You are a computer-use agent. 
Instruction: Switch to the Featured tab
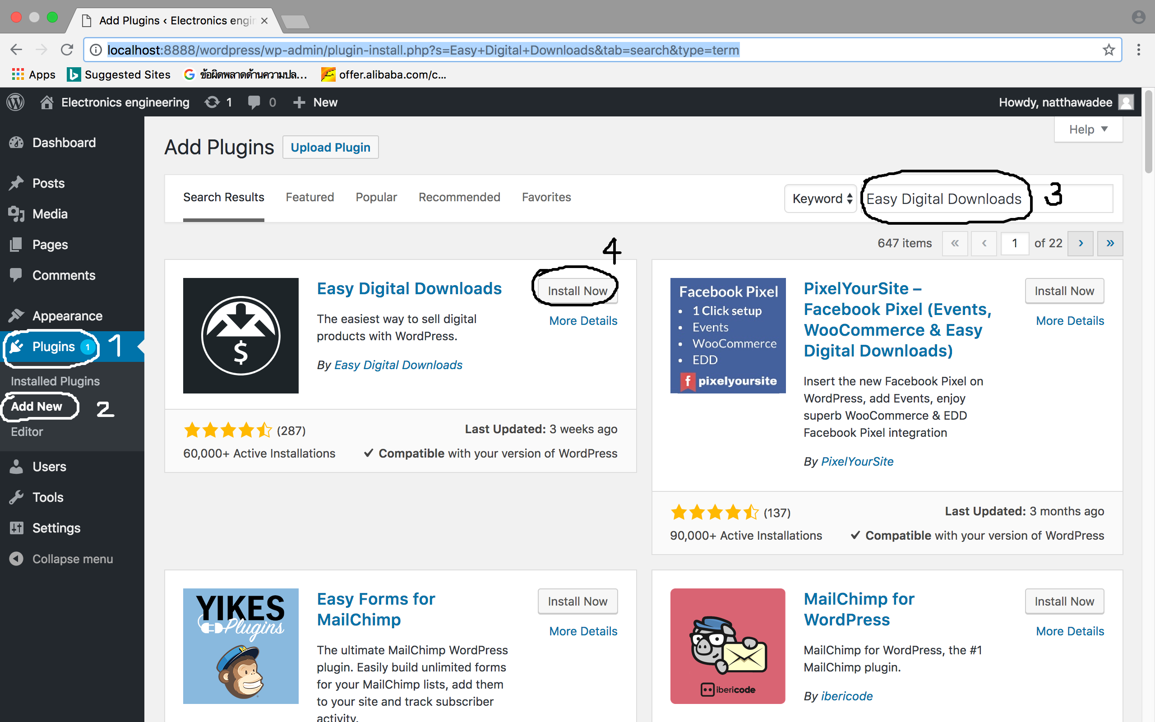pos(310,197)
